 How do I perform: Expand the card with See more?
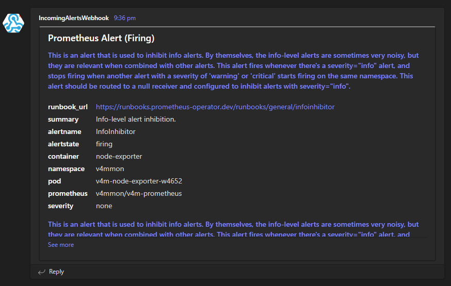[61, 245]
